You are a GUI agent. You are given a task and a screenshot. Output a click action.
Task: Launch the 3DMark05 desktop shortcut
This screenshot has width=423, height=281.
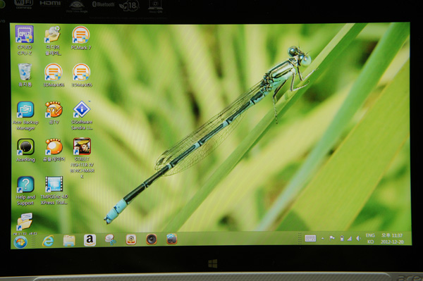coord(82,75)
